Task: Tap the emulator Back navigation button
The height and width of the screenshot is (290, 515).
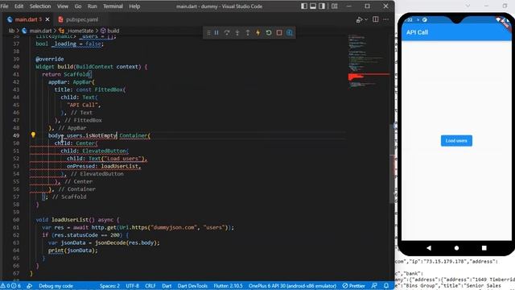Action: (x=429, y=248)
